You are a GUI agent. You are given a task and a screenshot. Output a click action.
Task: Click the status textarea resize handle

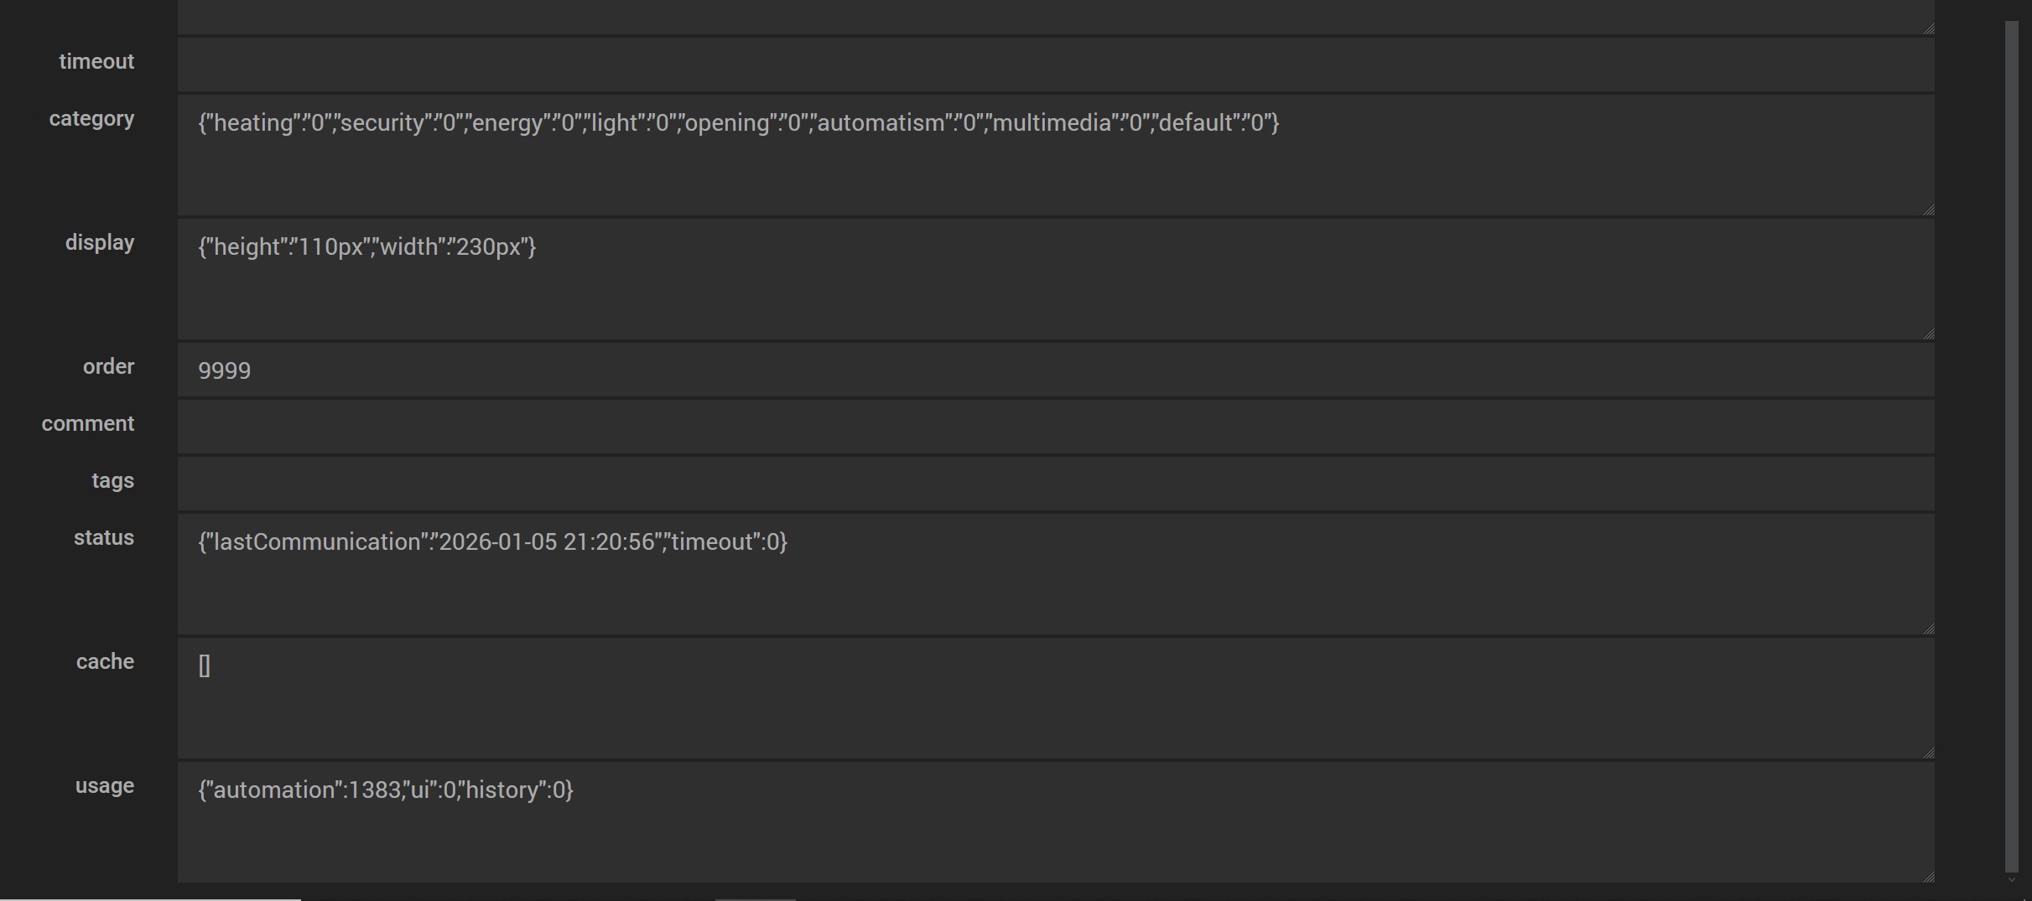pos(1928,629)
